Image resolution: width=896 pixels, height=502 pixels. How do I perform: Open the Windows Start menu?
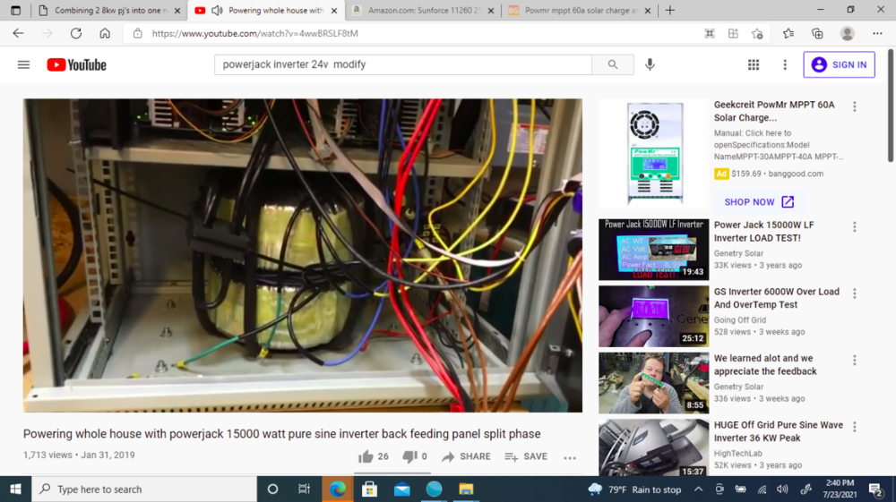tap(15, 489)
